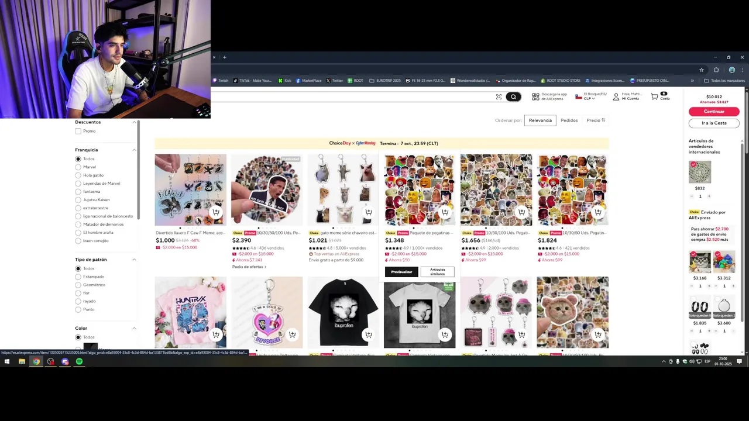Add the white ibuprofen t-shirt to cart
The width and height of the screenshot is (749, 421).
click(445, 334)
